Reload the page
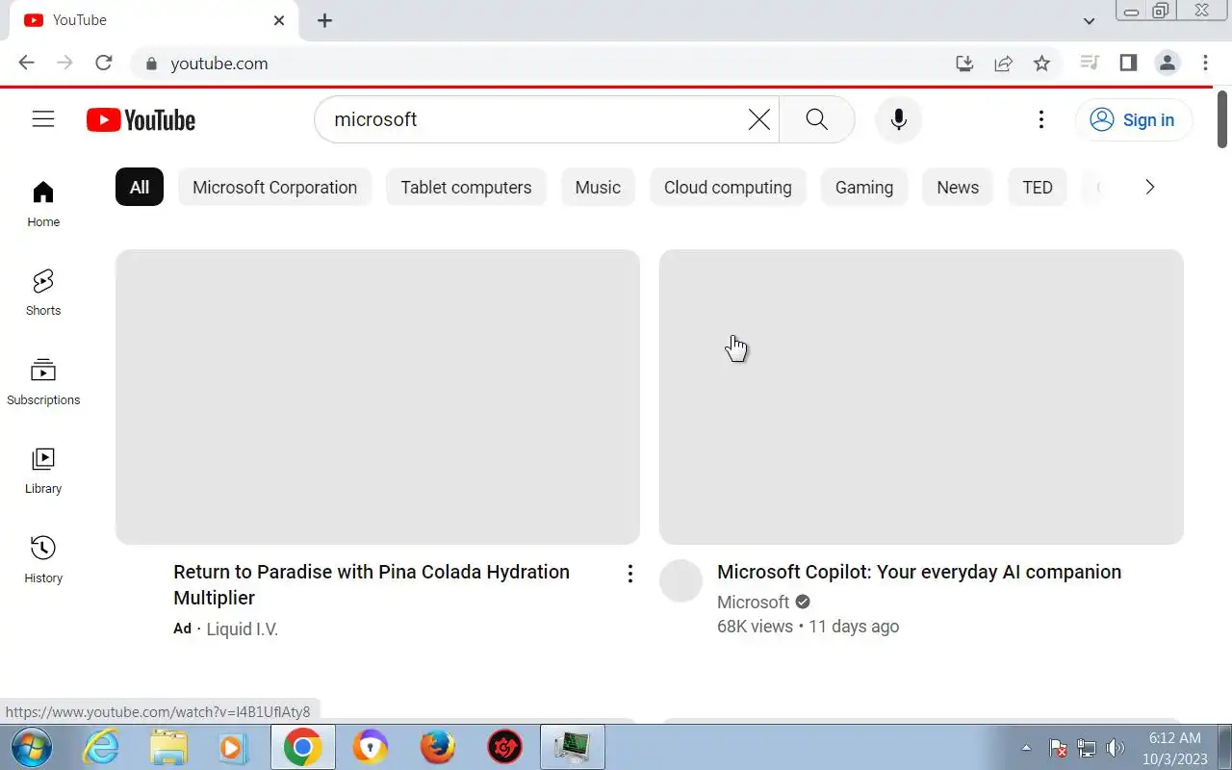Screen dimensions: 1232x770 click(104, 64)
